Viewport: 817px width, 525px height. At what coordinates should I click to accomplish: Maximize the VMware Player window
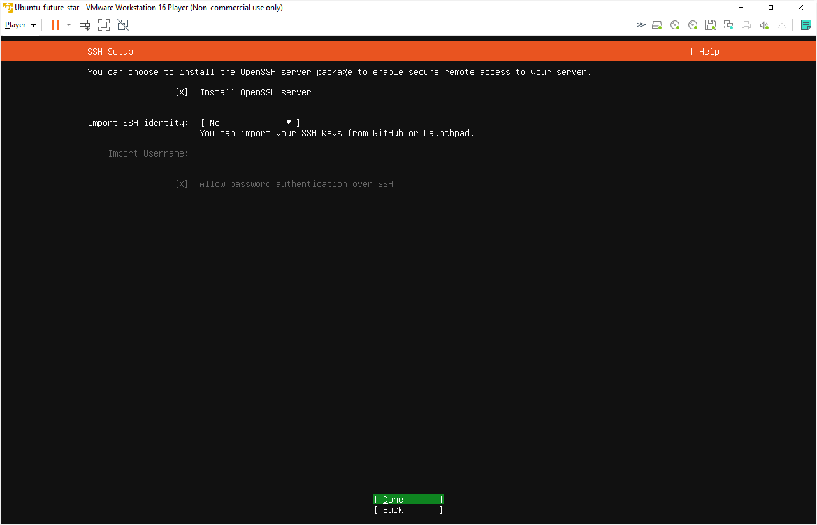coord(770,8)
